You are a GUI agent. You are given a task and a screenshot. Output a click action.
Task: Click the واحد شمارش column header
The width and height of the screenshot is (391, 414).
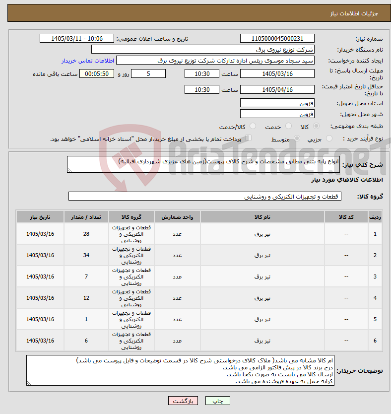[177, 217]
